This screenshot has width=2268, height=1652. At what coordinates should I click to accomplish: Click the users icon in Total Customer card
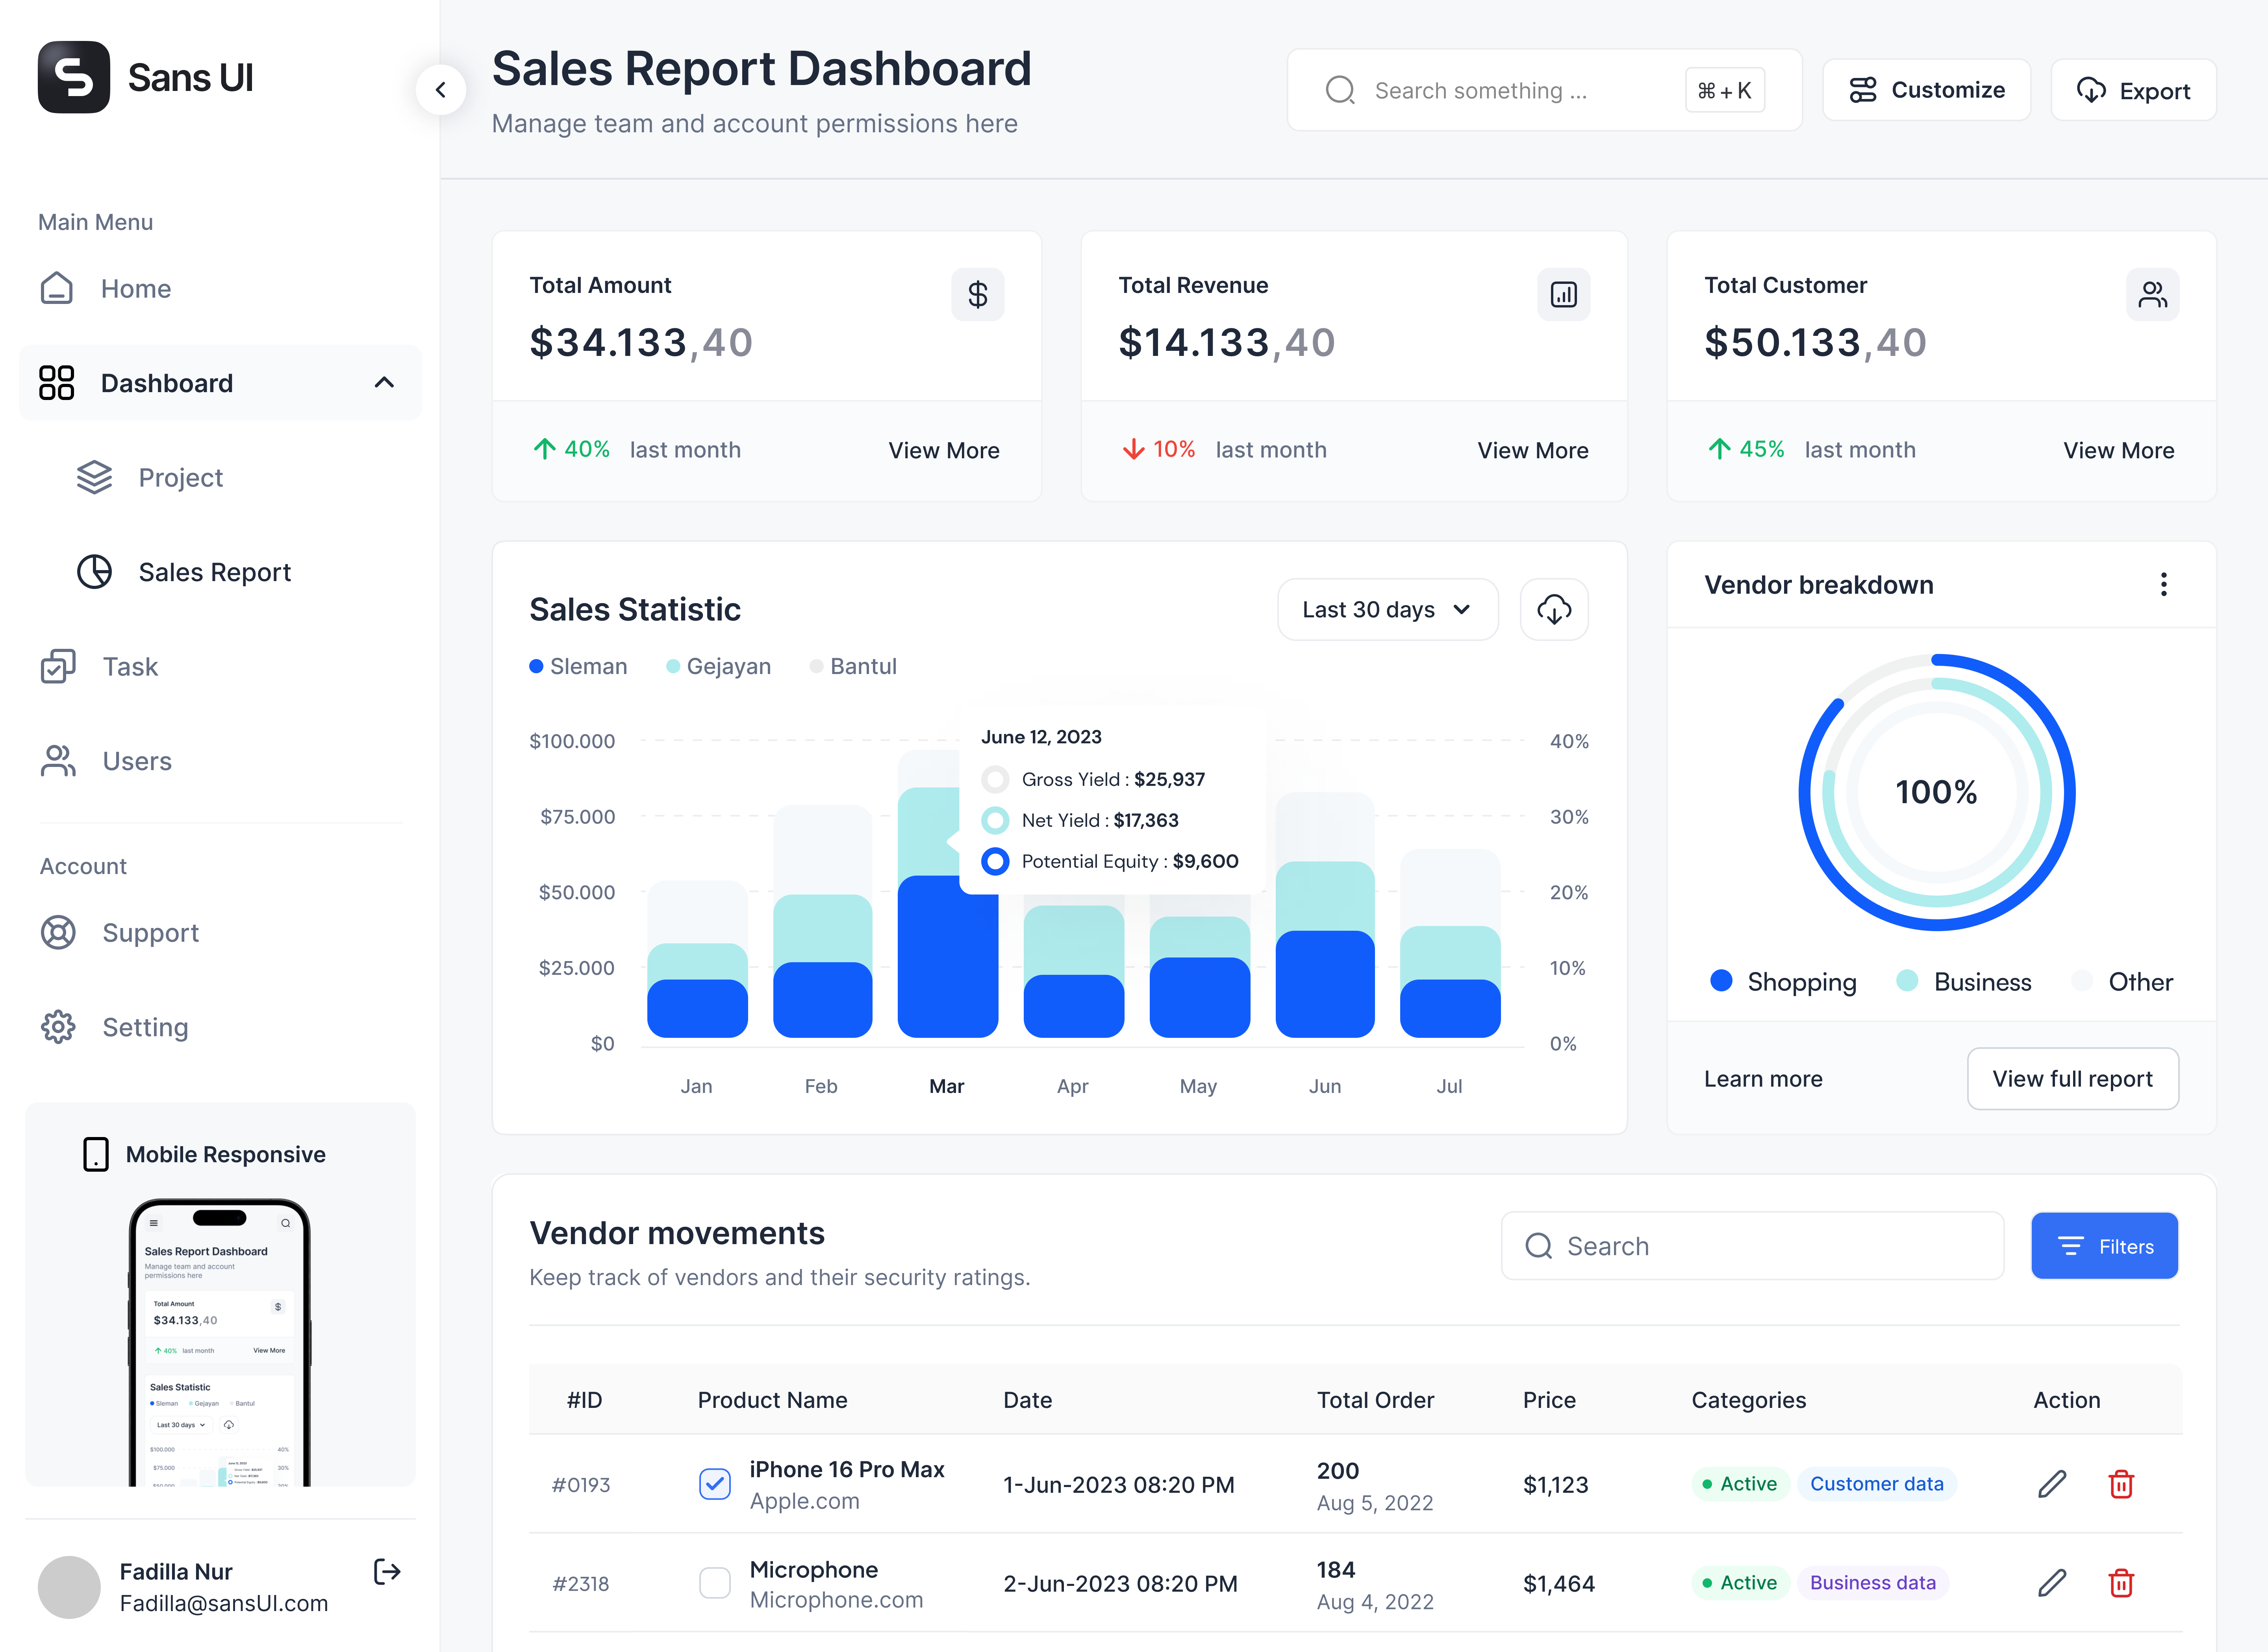[x=2152, y=294]
